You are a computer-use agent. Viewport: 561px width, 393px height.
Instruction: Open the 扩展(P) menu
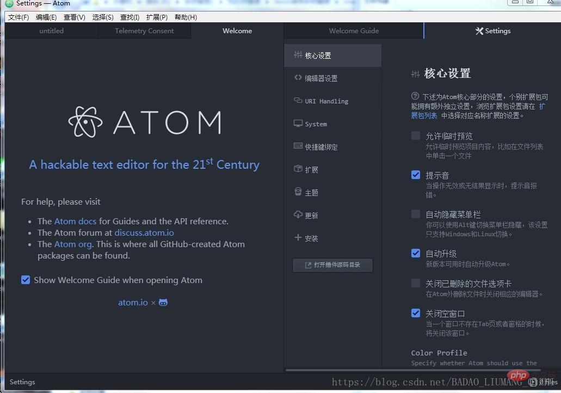point(157,17)
